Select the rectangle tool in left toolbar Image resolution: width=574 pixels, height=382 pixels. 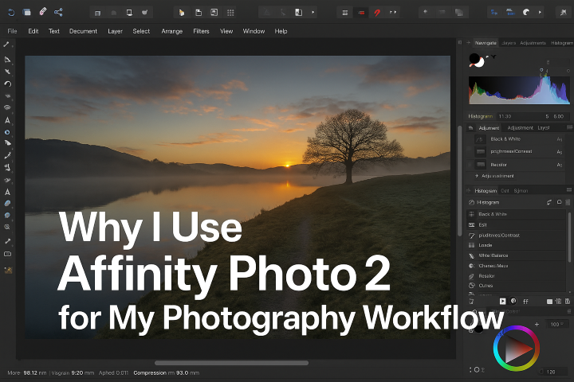(7, 254)
